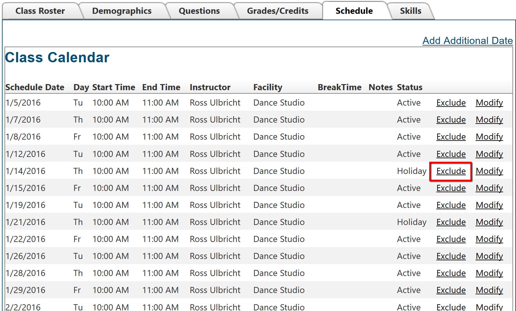Screen dimensions: 516x311
Task: Exclude the 1/21/2016 Holiday date
Action: (451, 222)
